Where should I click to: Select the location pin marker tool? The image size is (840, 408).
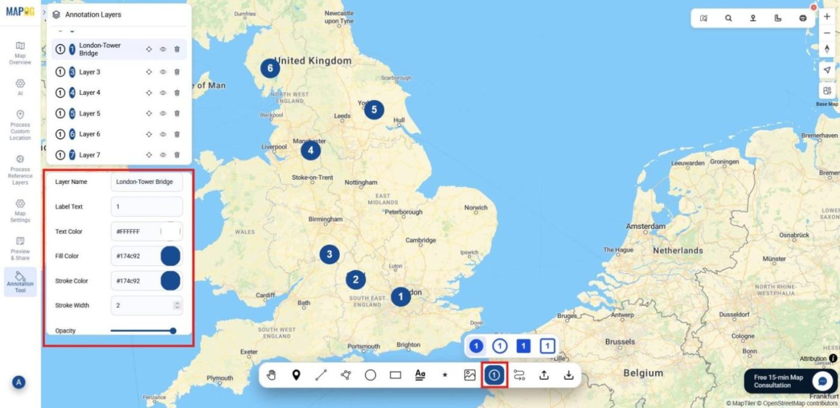(296, 375)
